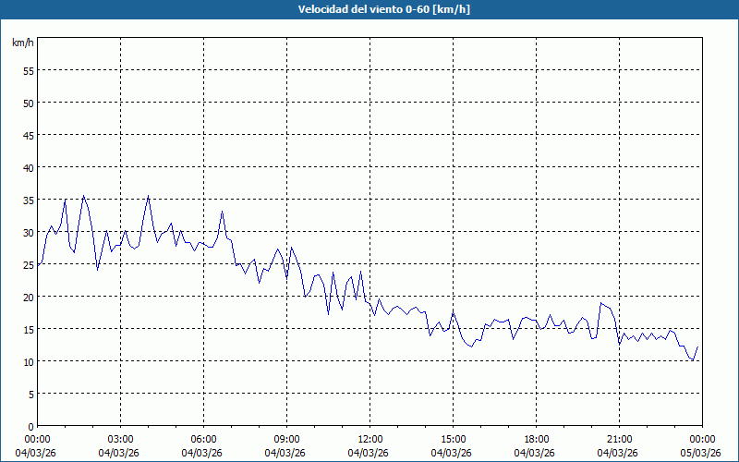Select the 5 label on the y-axis
This screenshot has width=739, height=462.
tap(30, 394)
